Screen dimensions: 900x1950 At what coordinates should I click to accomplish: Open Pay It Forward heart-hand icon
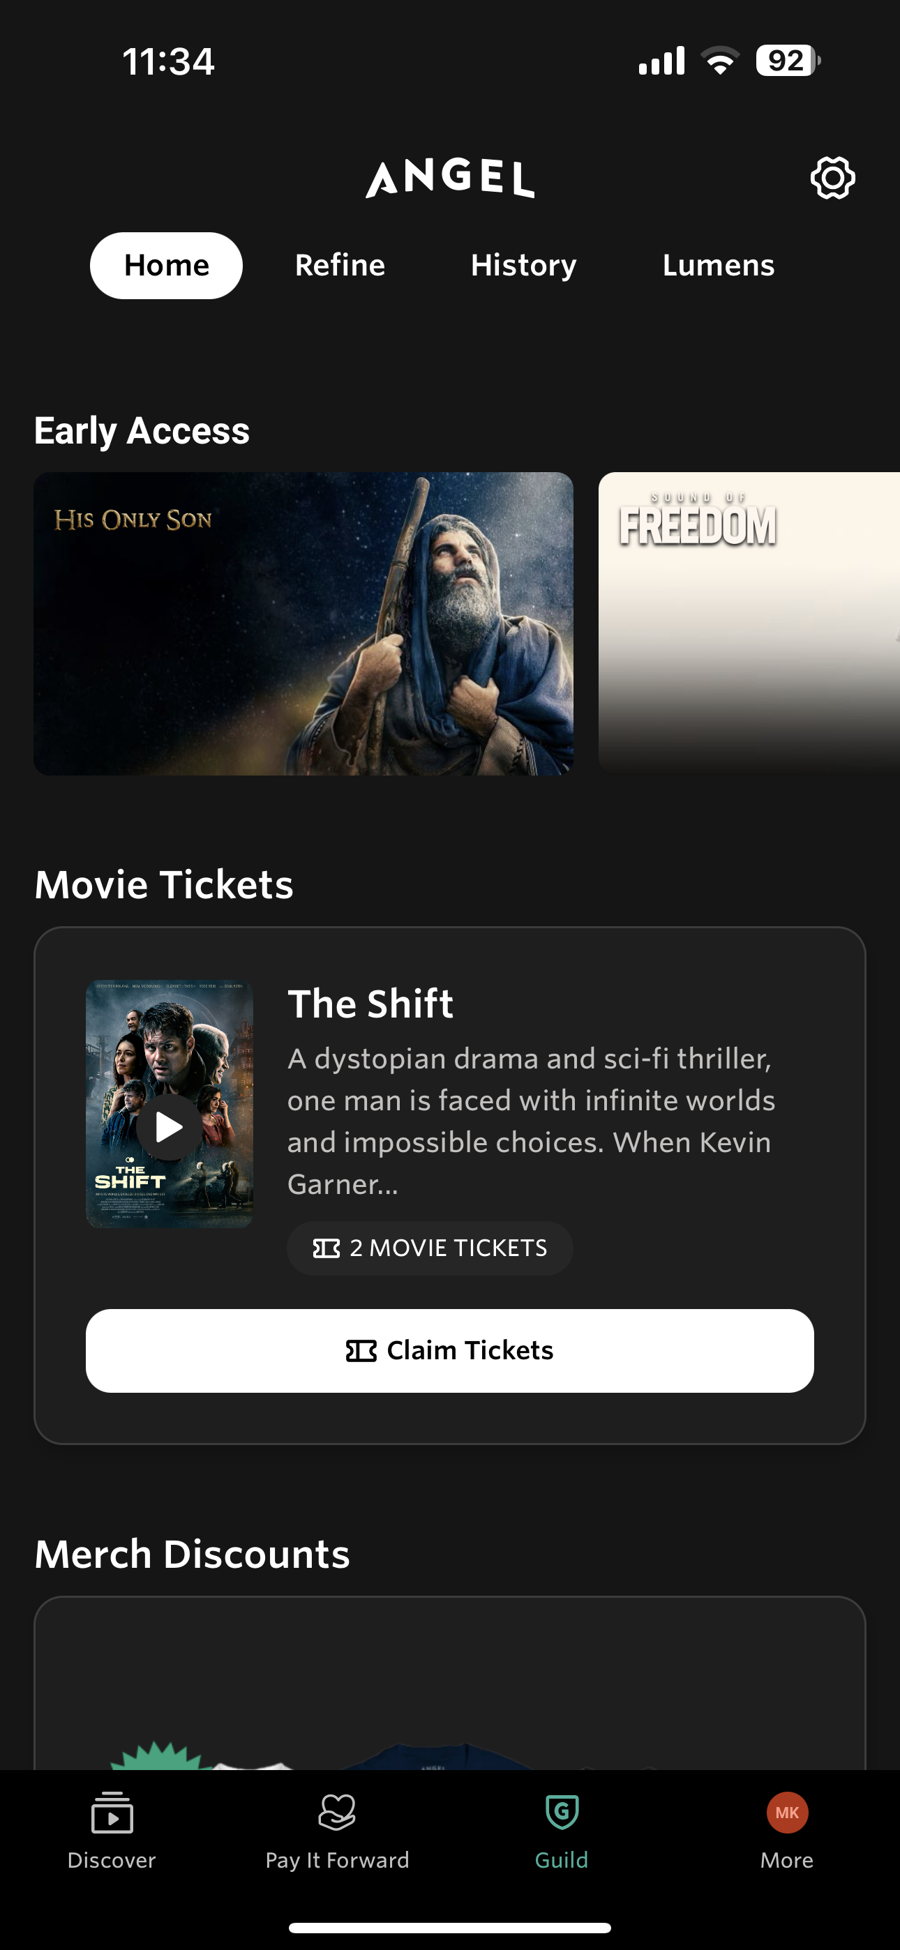(337, 1812)
